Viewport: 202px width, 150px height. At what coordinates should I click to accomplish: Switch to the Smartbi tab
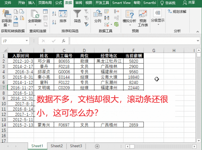point(150,3)
